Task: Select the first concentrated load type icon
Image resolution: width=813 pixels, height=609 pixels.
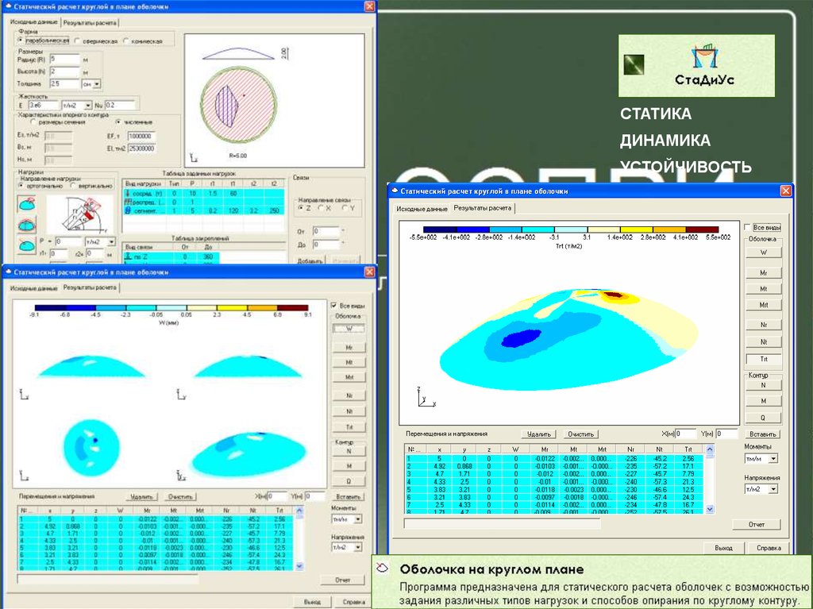Action: pos(25,204)
